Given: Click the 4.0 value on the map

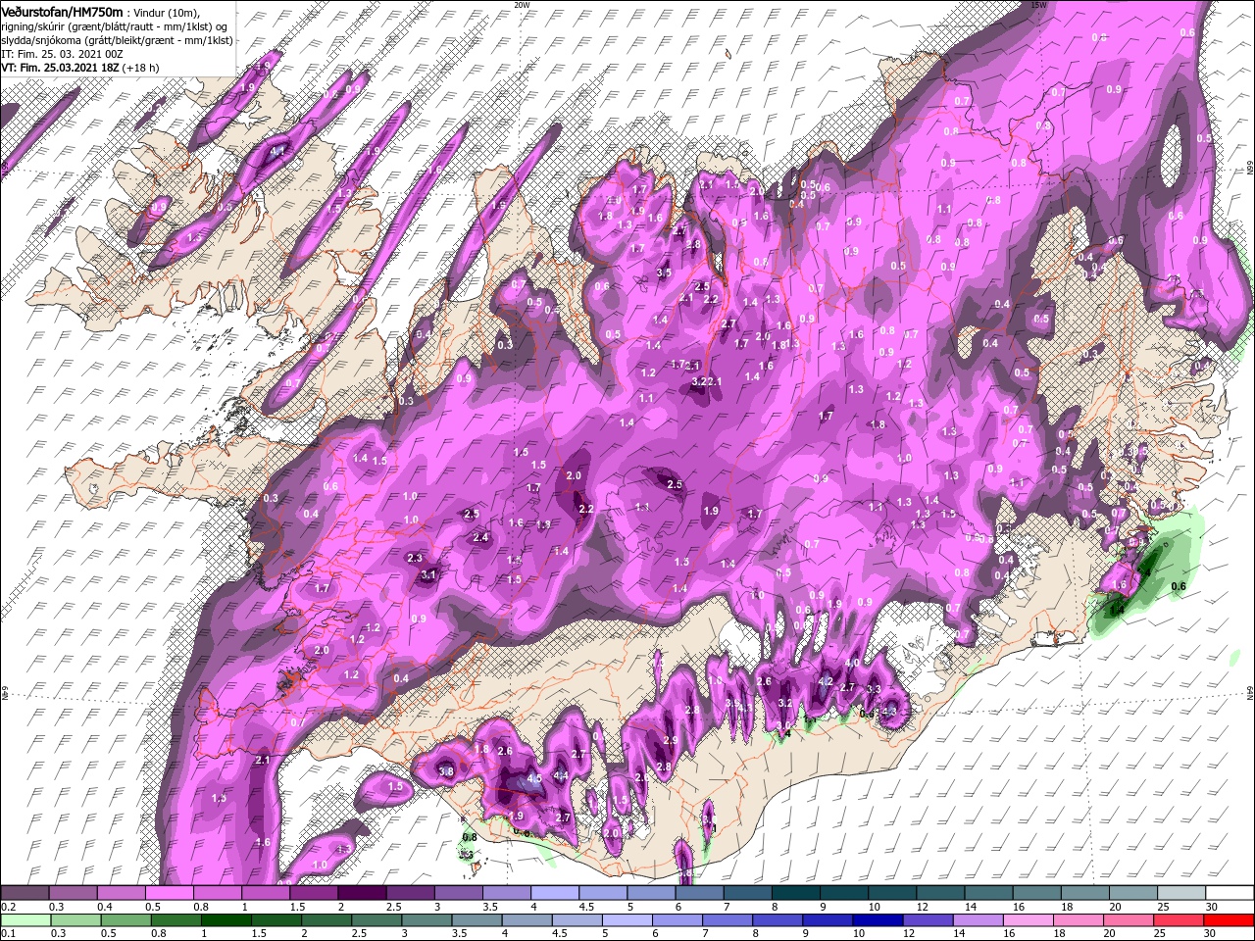Looking at the screenshot, I should point(852,664).
